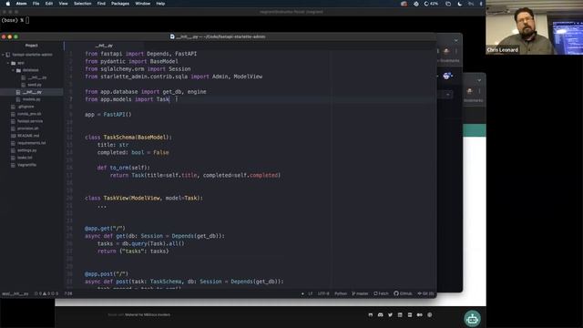Open Vagrantfile in project tree
The width and height of the screenshot is (583, 328).
(x=26, y=165)
